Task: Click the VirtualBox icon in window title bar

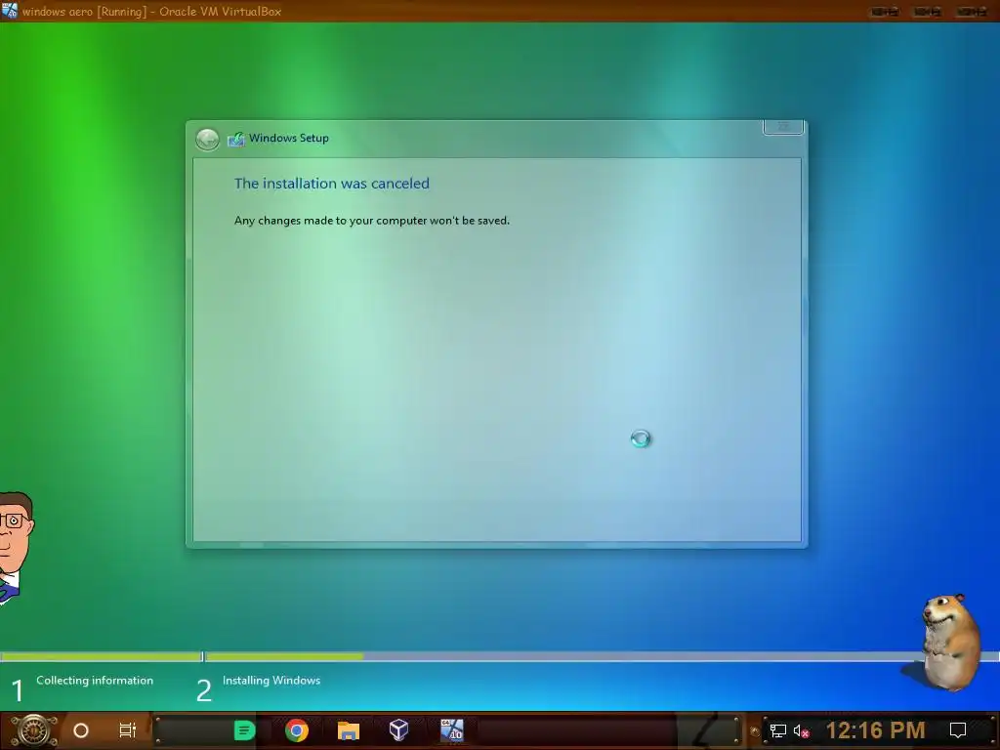Action: point(10,11)
